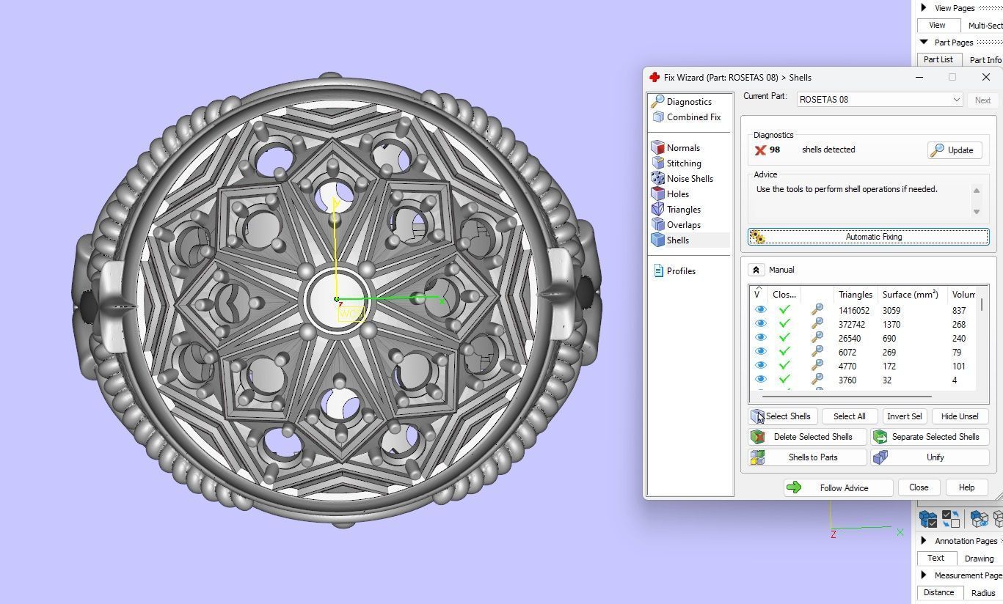The width and height of the screenshot is (1003, 604).
Task: Separate Selected Shells
Action: tap(930, 437)
